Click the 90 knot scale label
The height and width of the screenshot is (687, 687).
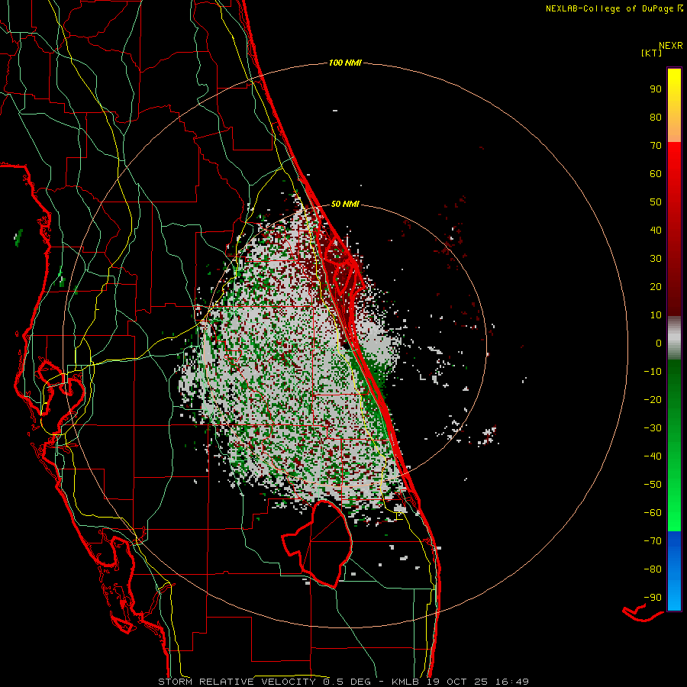(656, 89)
